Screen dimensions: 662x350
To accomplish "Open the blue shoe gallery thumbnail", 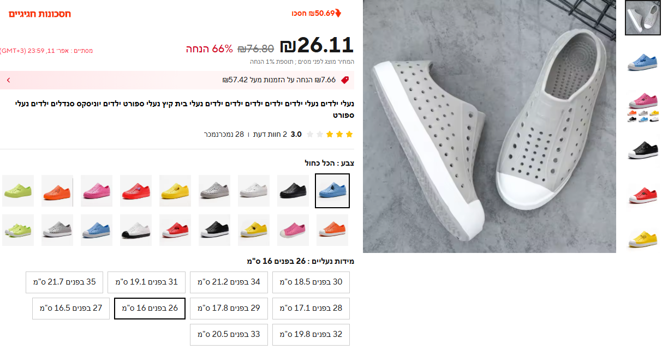I will click(642, 61).
